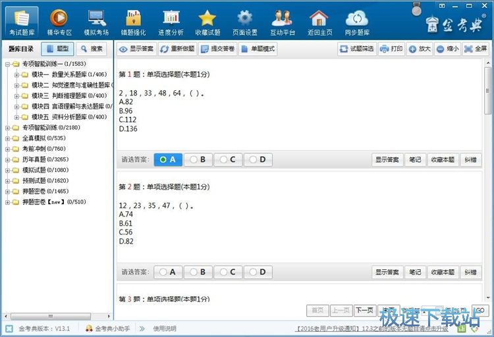Viewport: 494px width, 337px height.
Task: Expand the 历年真题 node
Action: tap(7, 160)
